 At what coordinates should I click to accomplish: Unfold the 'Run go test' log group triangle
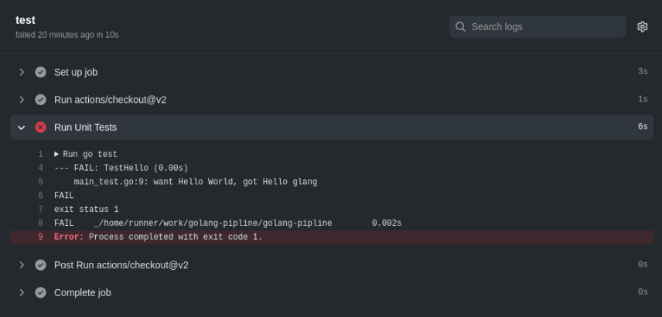(56, 155)
